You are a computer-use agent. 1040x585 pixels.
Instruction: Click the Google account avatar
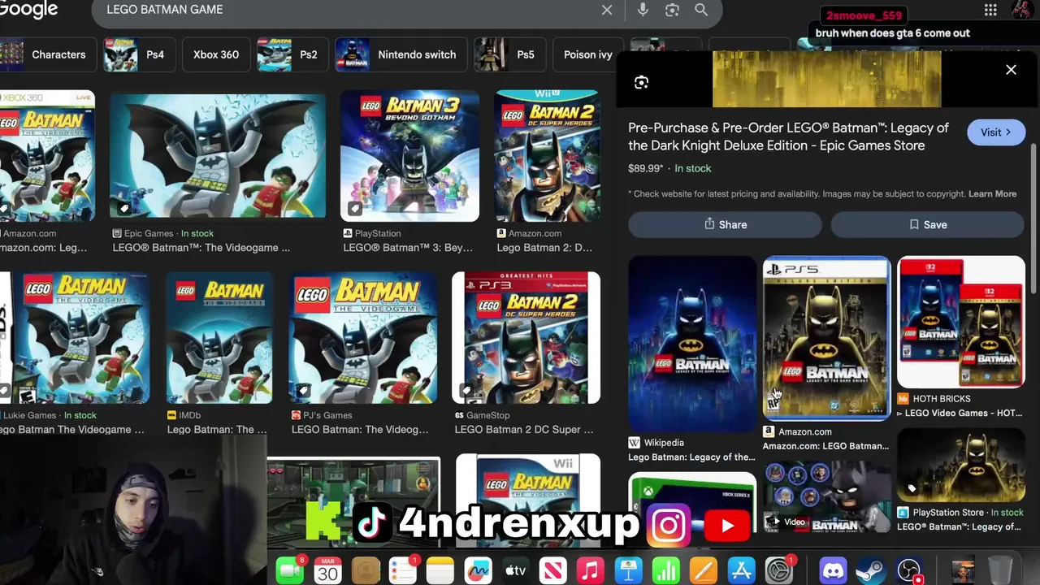pyautogui.click(x=1022, y=10)
